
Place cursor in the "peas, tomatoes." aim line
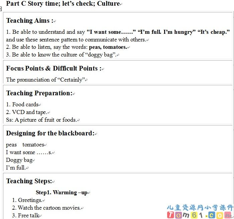tap(67, 47)
